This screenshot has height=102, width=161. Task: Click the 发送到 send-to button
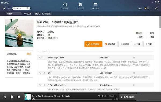(x=125, y=44)
